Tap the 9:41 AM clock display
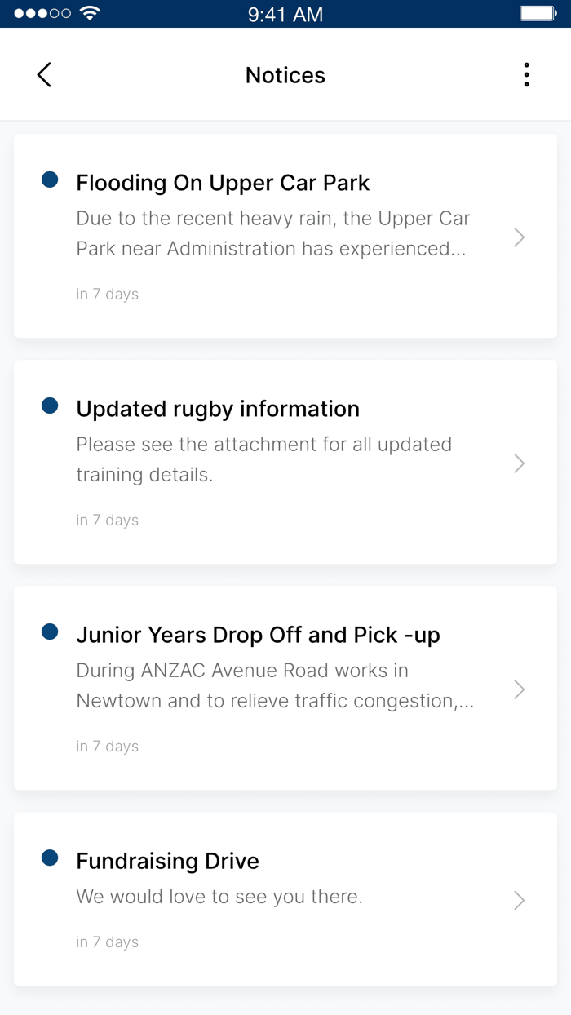 [285, 12]
